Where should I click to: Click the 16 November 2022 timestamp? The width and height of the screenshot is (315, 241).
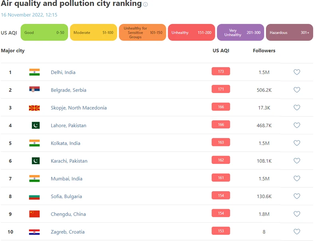tap(29, 15)
